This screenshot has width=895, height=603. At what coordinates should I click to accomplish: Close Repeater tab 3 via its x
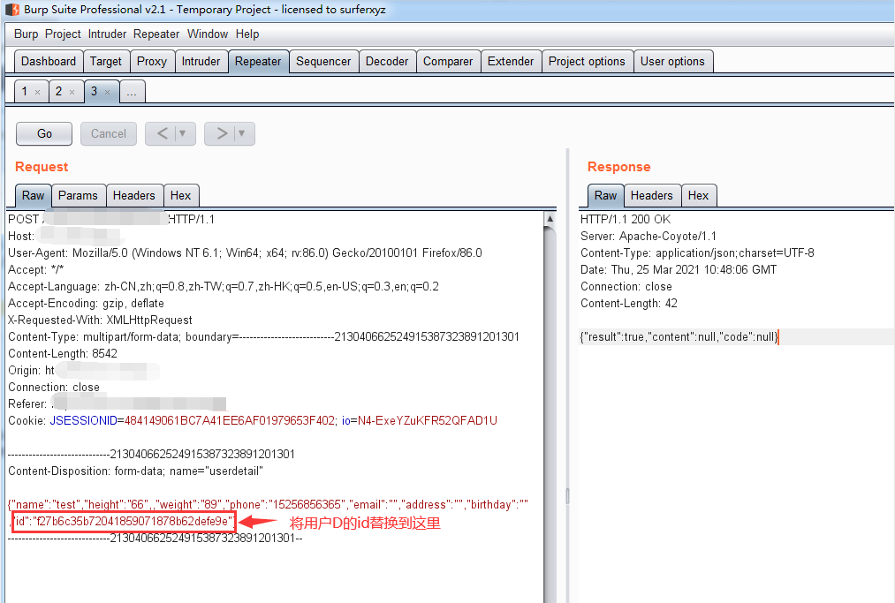107,92
